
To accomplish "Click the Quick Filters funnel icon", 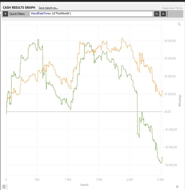I will [x=6, y=14].
